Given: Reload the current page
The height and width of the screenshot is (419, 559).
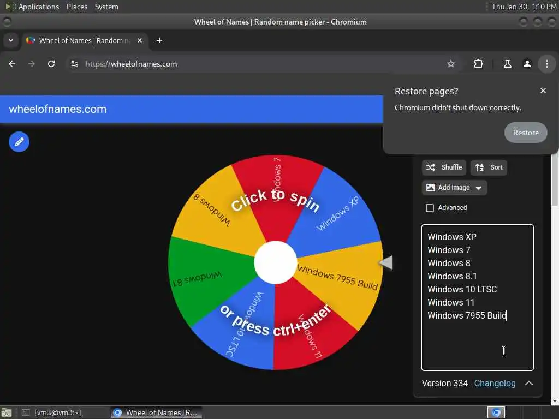Looking at the screenshot, I should pos(51,64).
